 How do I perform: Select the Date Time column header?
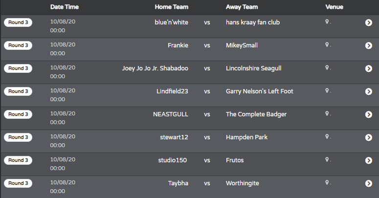tap(65, 7)
